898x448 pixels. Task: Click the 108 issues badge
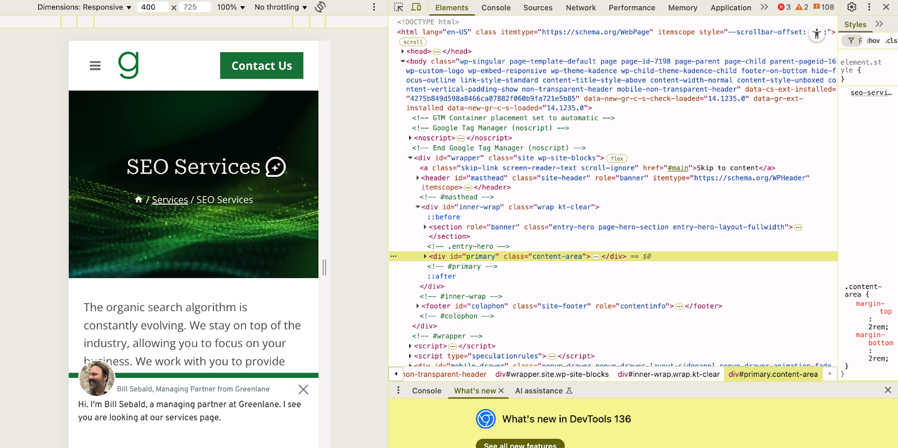click(x=824, y=7)
